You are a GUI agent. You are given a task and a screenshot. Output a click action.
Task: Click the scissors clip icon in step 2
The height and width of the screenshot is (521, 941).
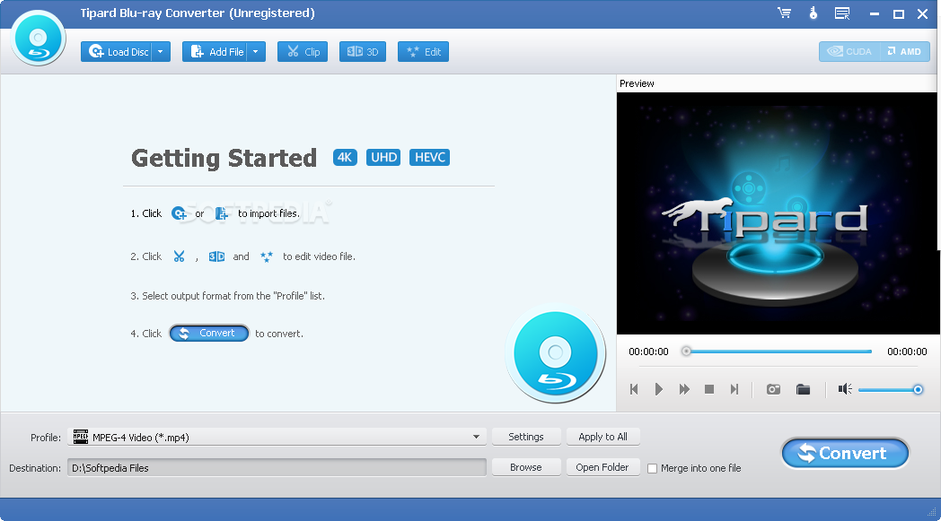coord(179,256)
